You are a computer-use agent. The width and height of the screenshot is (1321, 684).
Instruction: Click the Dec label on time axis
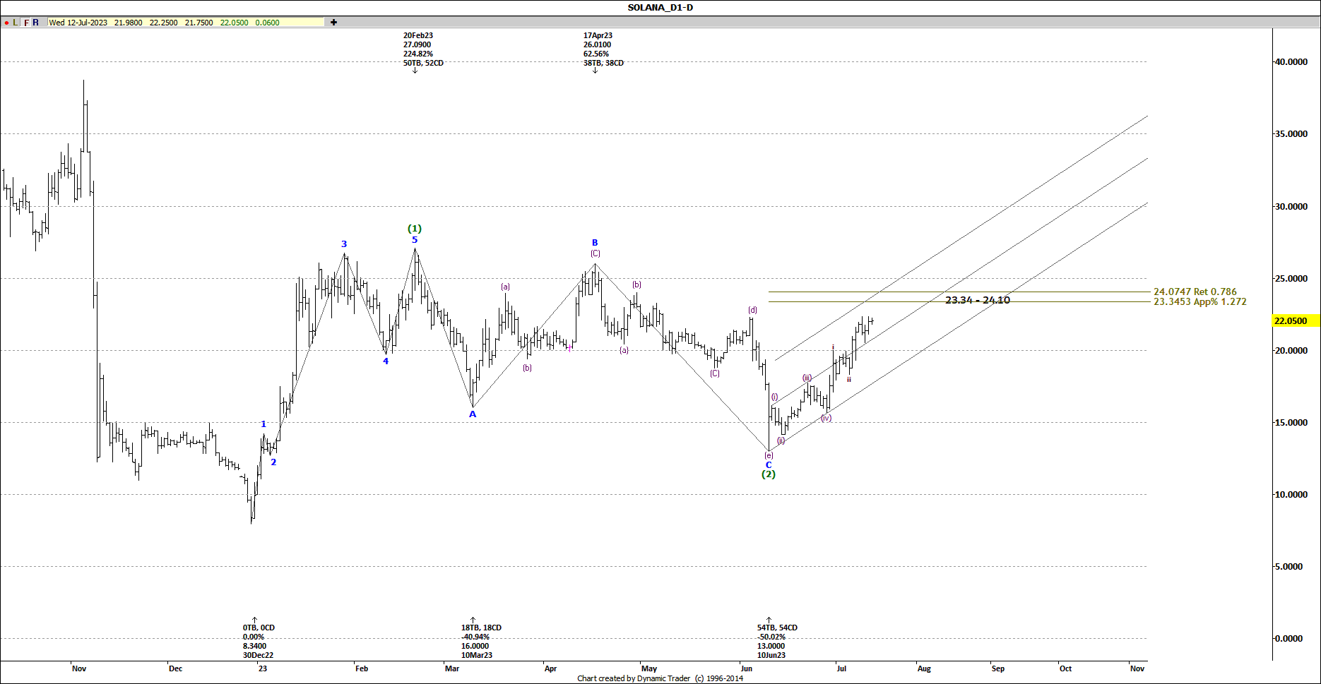tap(175, 668)
